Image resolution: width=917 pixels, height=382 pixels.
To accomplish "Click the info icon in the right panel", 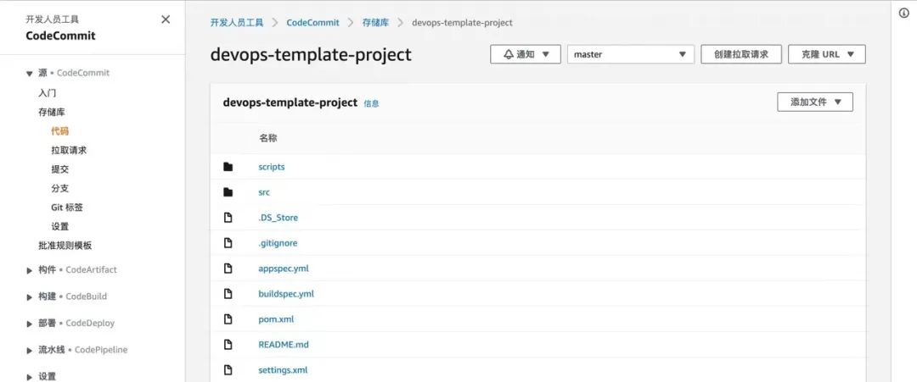I will pos(904,13).
